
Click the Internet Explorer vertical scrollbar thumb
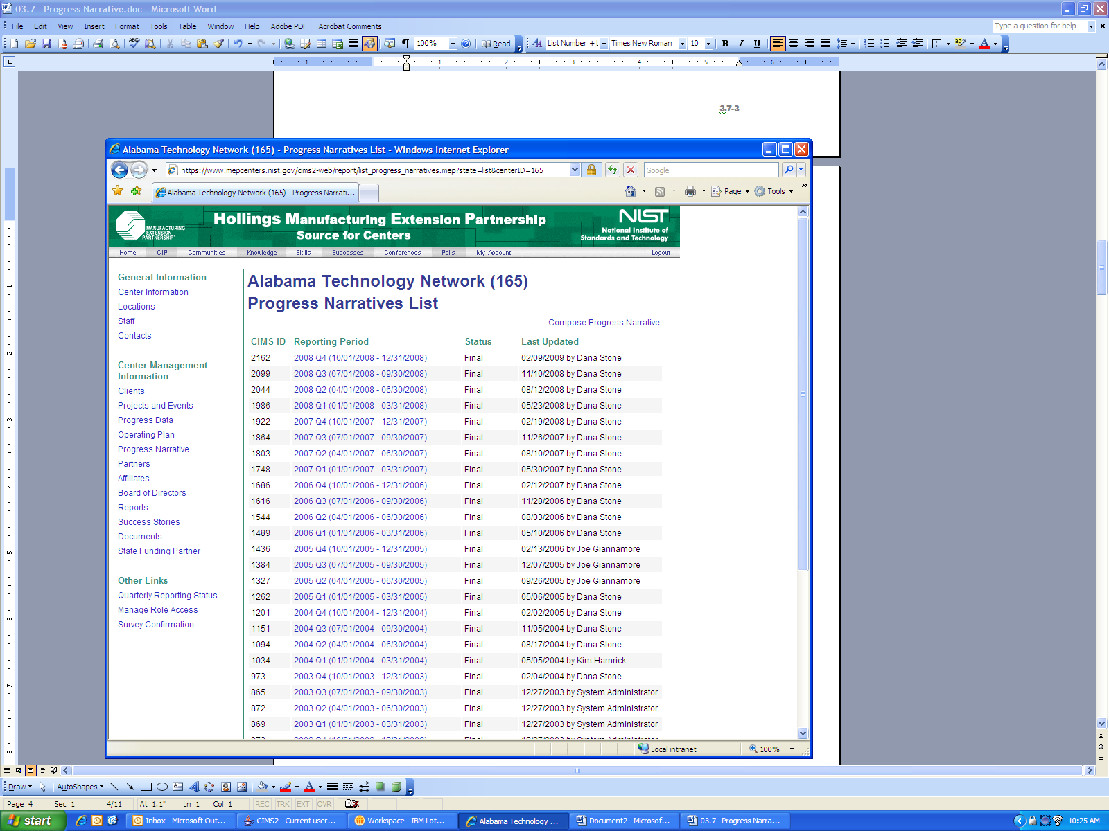click(803, 395)
